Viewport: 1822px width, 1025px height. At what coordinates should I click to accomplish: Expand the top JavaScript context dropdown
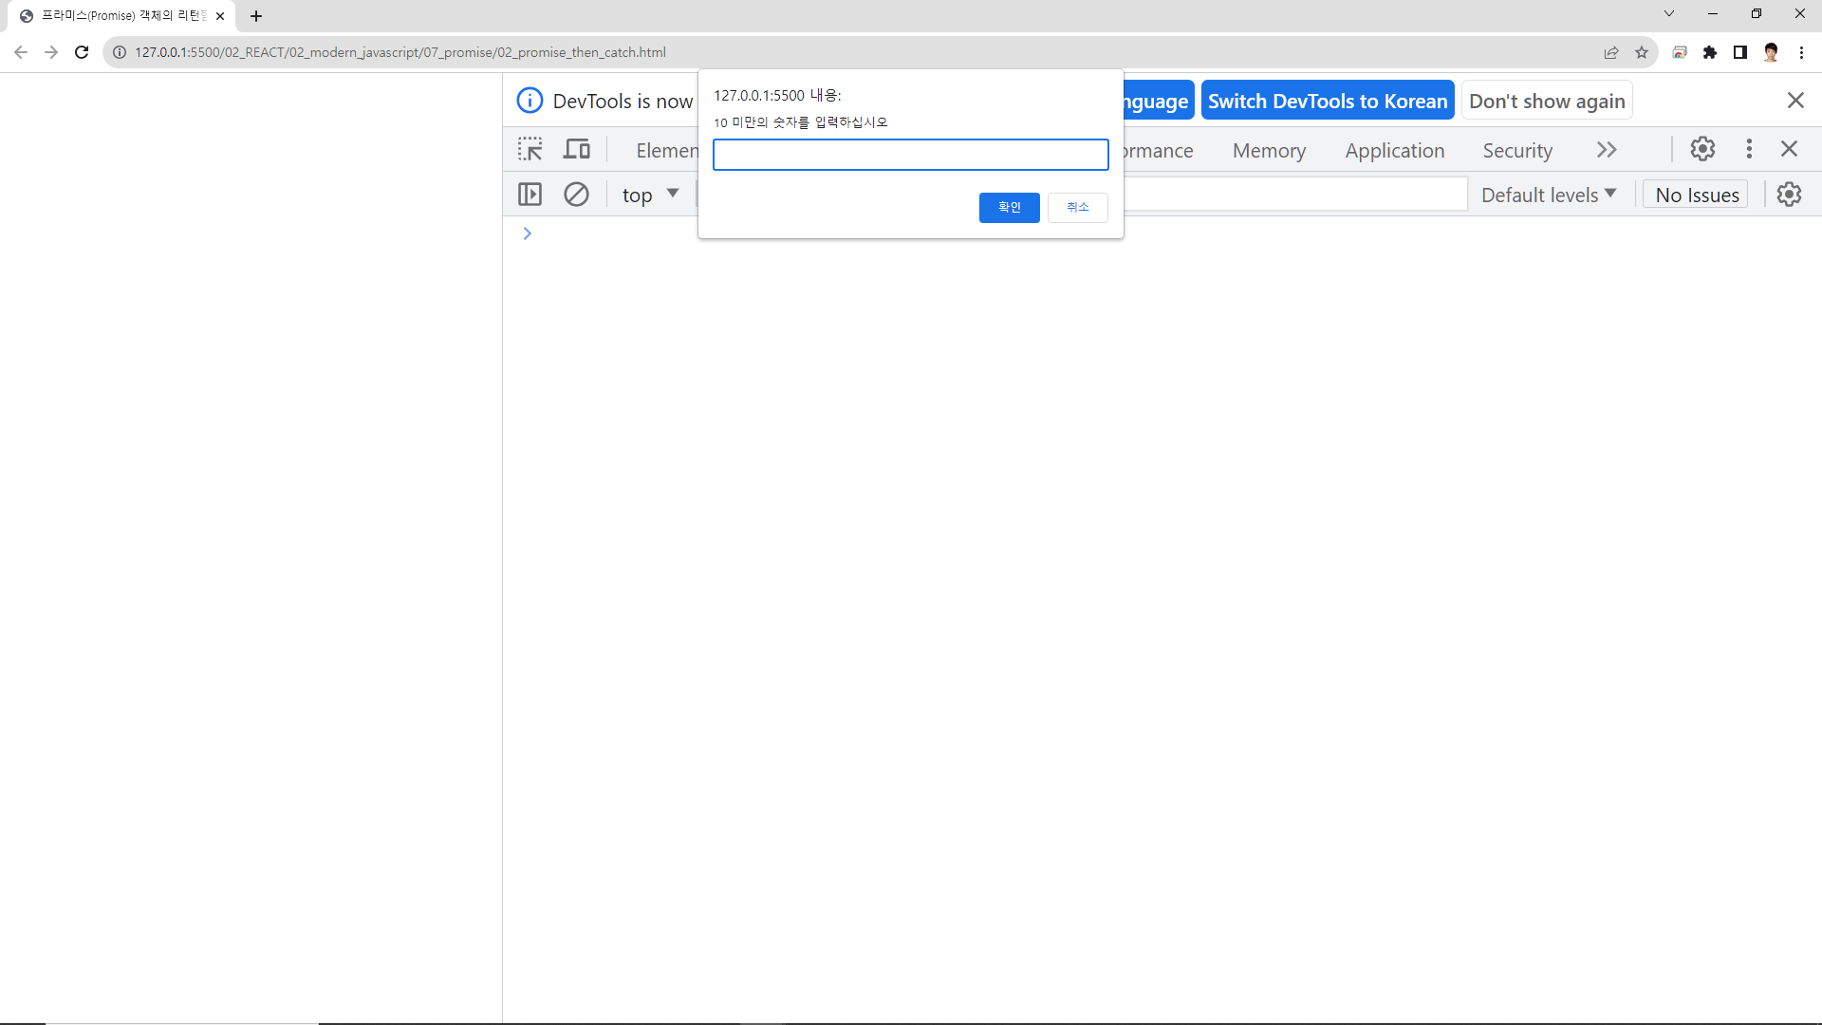pos(650,195)
